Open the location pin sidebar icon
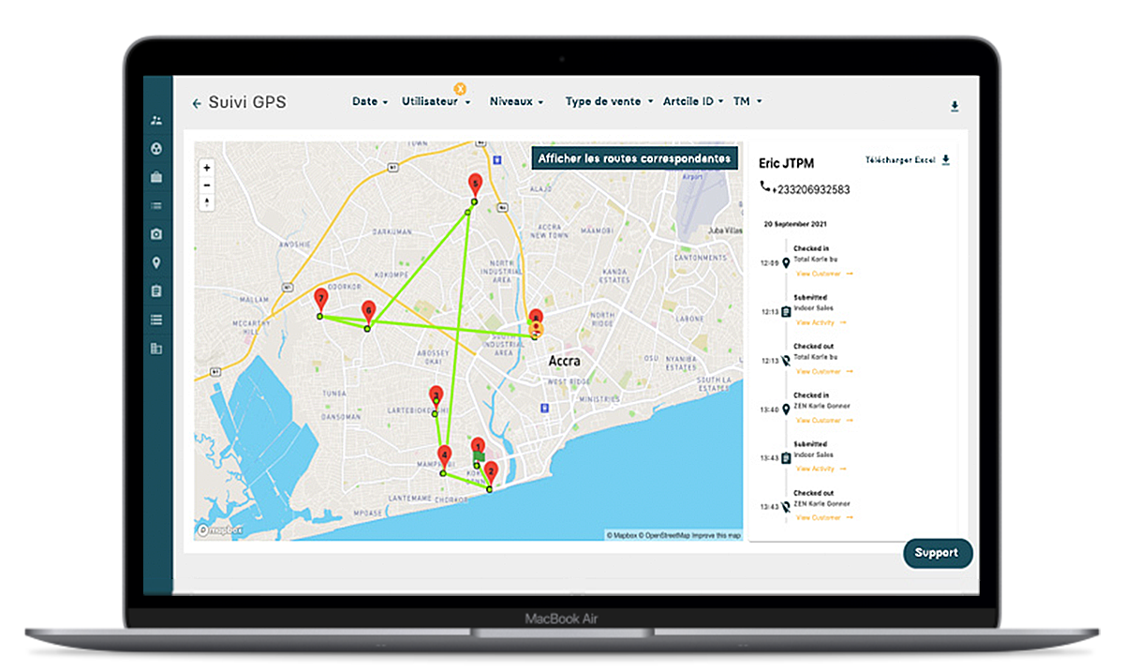The width and height of the screenshot is (1124, 670). 156,262
